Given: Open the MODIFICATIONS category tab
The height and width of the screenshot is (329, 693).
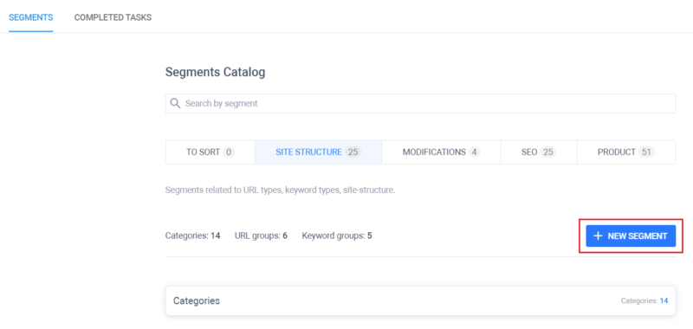Looking at the screenshot, I should click(x=441, y=152).
